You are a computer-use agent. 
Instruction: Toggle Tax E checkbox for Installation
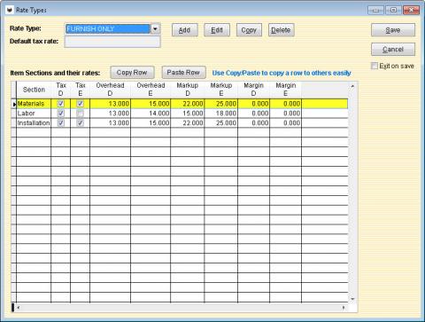(x=80, y=122)
